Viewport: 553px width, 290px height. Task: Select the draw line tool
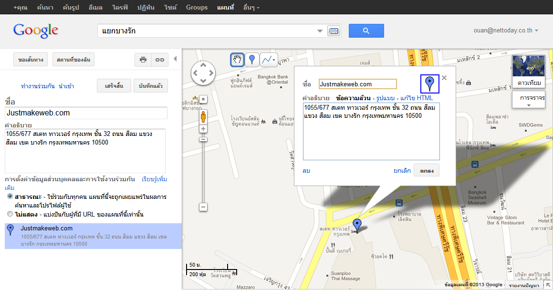click(x=267, y=60)
